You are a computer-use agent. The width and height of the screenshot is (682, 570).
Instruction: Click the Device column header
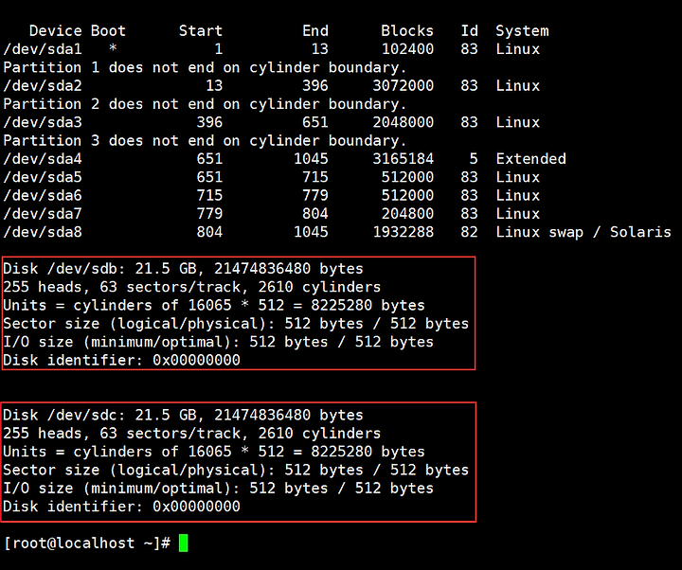pos(56,31)
